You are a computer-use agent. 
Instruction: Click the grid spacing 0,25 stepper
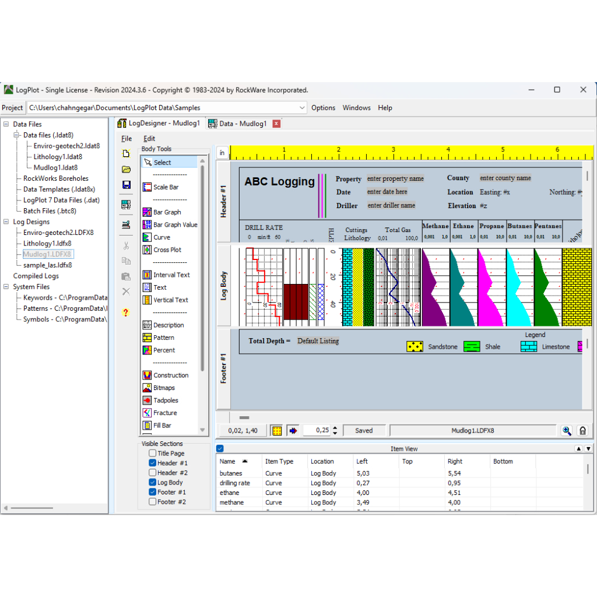(335, 431)
